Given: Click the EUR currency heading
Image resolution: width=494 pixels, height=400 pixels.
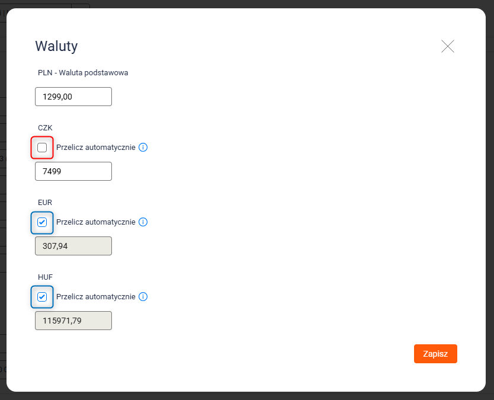Looking at the screenshot, I should [45, 202].
